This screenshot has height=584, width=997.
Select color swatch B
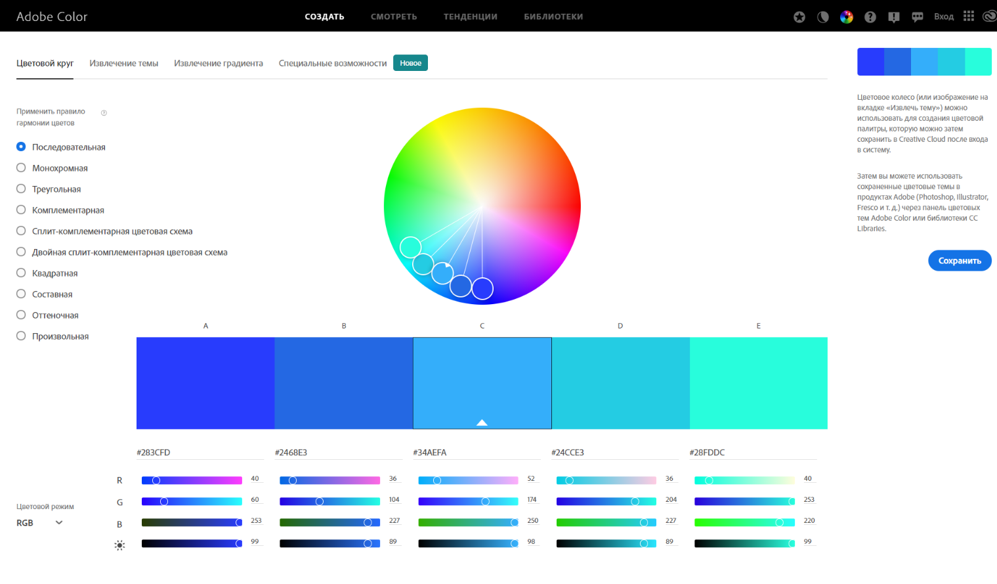(x=344, y=383)
